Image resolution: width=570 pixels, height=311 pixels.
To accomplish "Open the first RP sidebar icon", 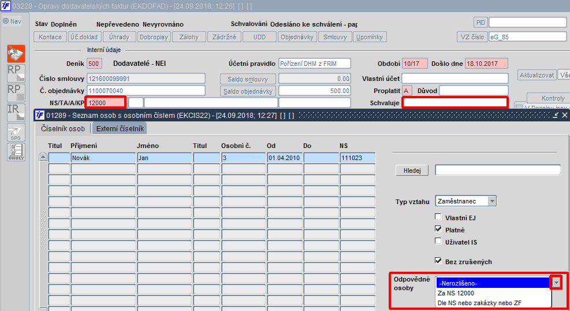I will point(16,73).
